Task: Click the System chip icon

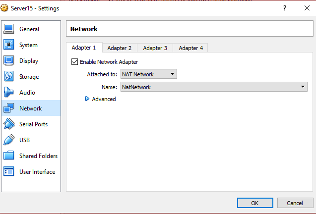Action: (x=8, y=45)
